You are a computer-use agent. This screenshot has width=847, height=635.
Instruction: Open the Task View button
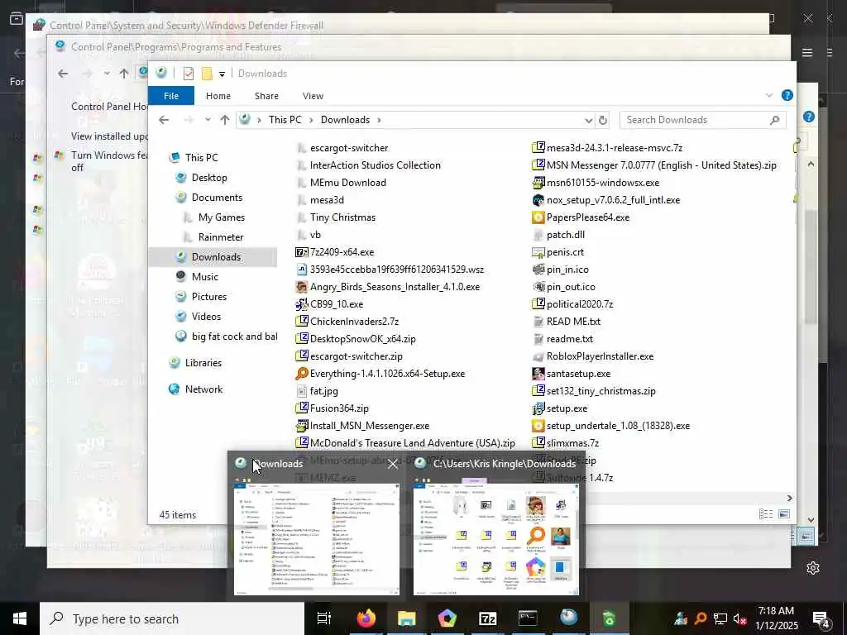[x=323, y=618]
